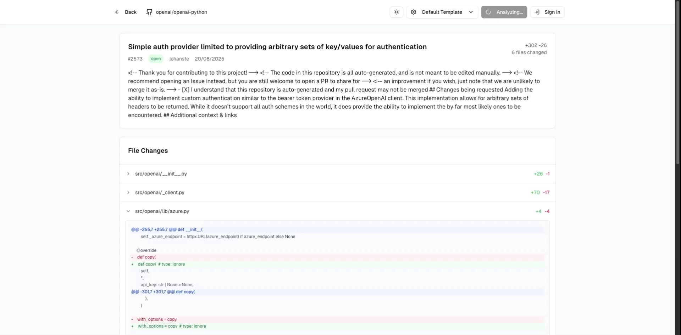
Task: Collapse the src/openai/lib/azure.py chevron
Action: [128, 211]
